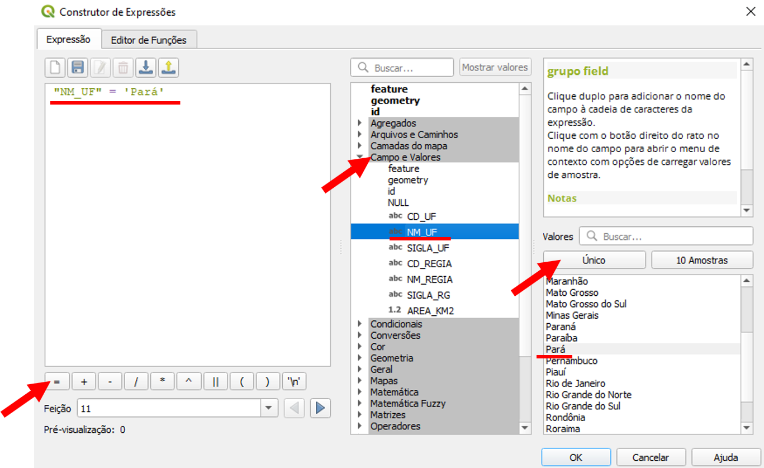Select the SIGLA_UF field in tree

click(x=428, y=248)
